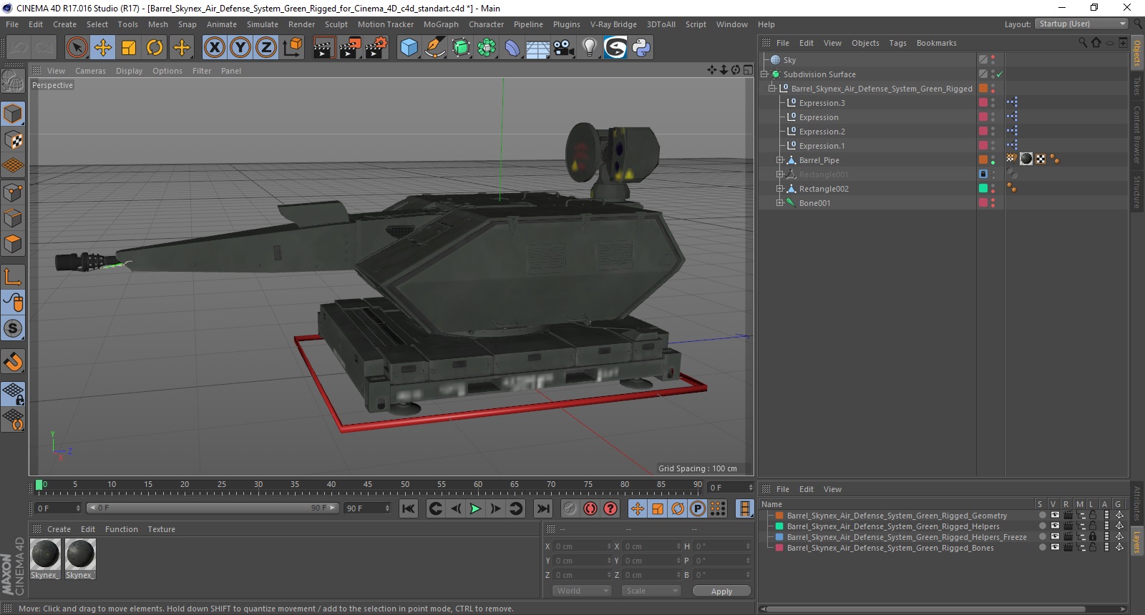The height and width of the screenshot is (615, 1145).
Task: Open the Layout dropdown Startup (User)
Action: [x=1083, y=24]
